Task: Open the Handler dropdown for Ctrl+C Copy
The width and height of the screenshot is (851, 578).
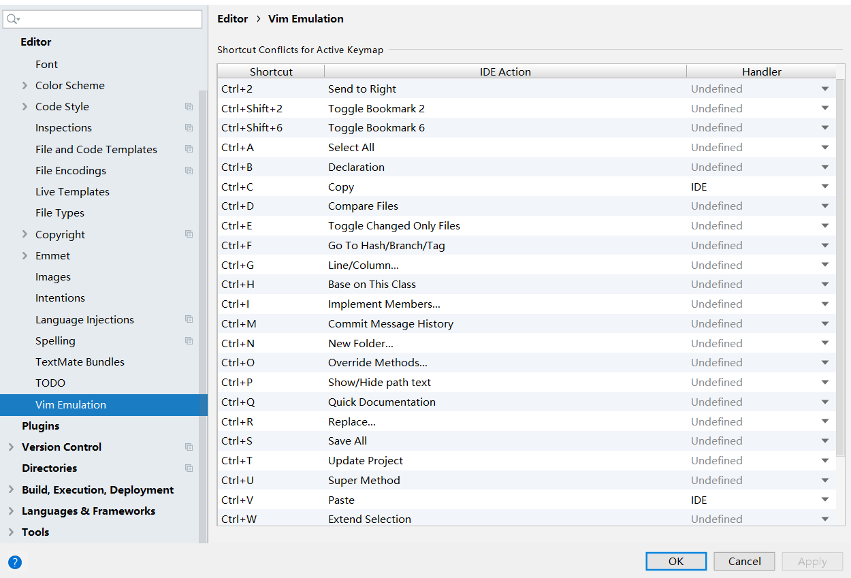Action: click(824, 187)
